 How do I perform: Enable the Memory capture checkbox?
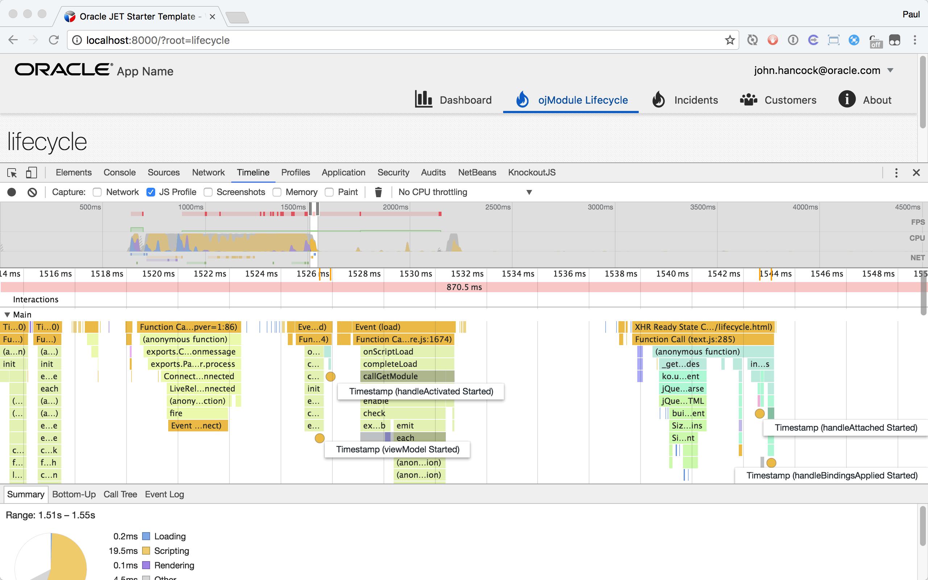[x=277, y=192]
